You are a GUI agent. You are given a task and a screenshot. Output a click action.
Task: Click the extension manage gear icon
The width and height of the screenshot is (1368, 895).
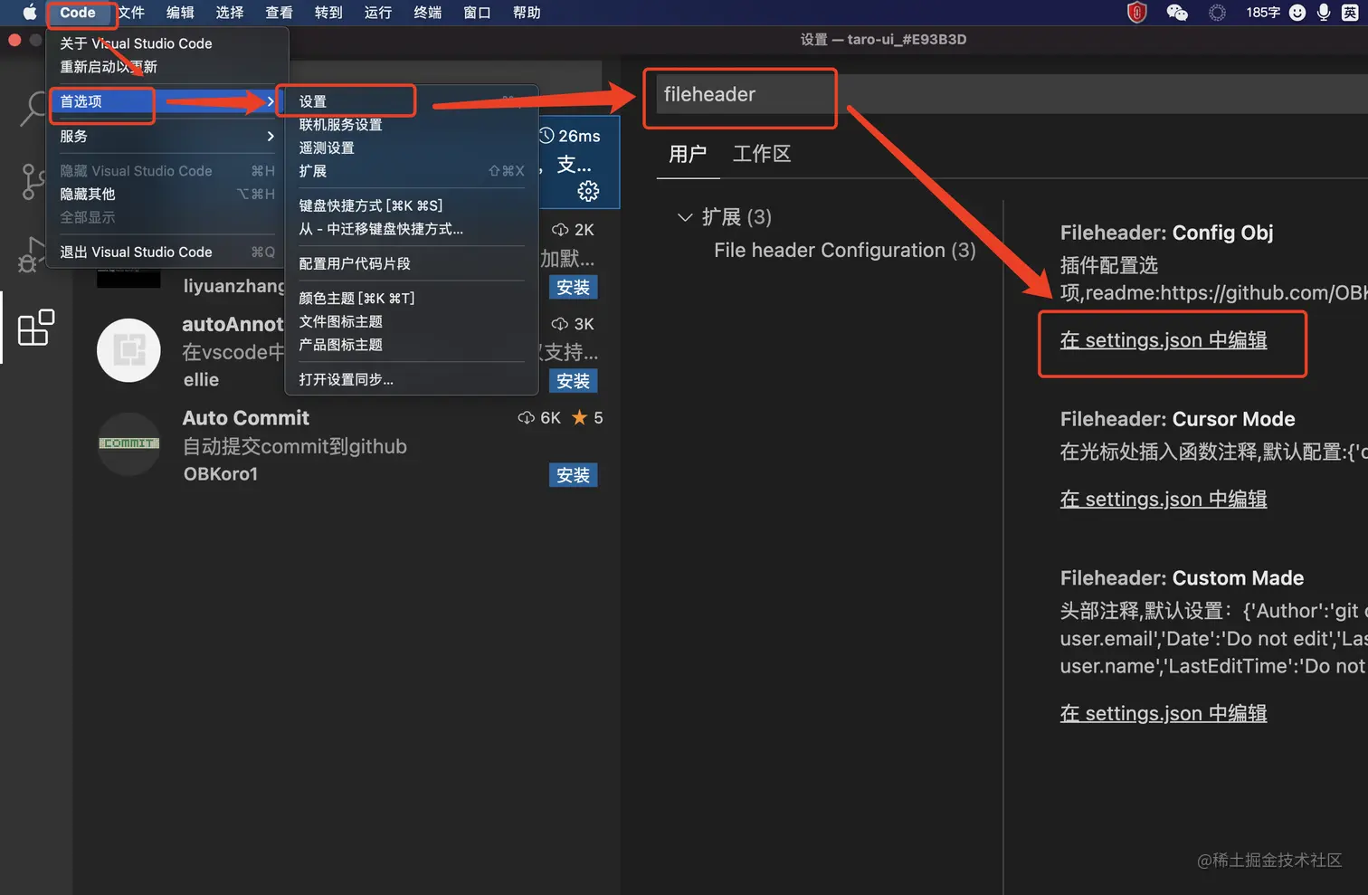588,191
